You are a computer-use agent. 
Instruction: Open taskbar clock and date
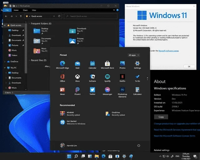pos(186,156)
